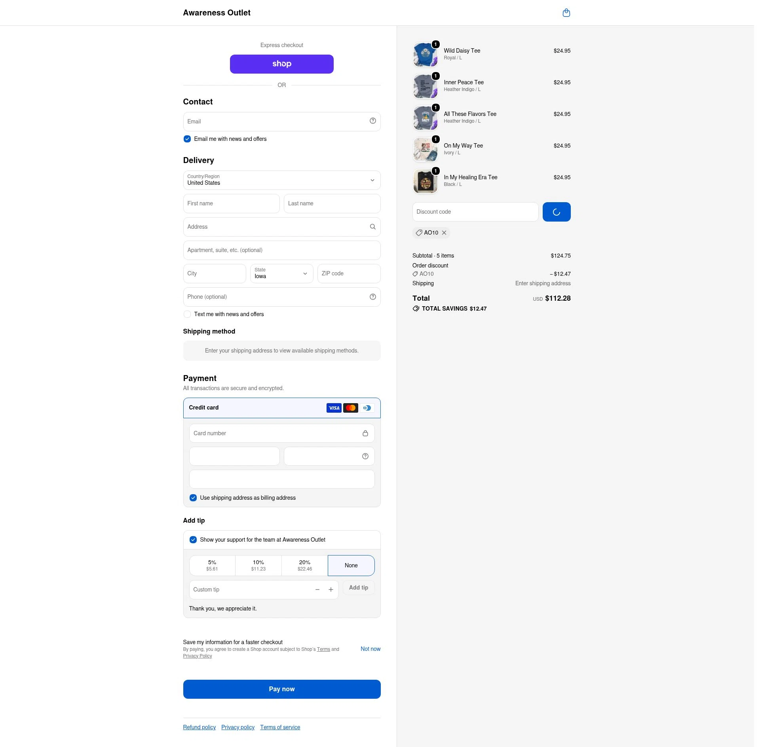Open the State dropdown showing Iowa
The width and height of the screenshot is (760, 747).
pos(281,273)
